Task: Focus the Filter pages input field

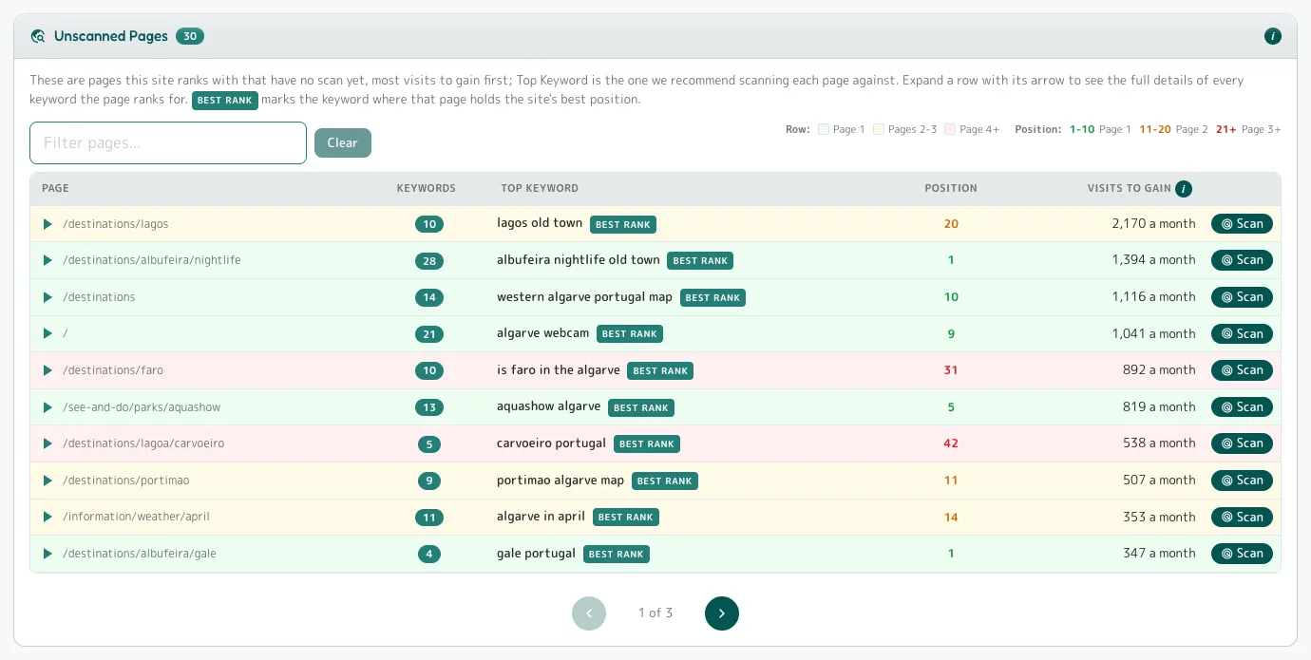Action: [x=168, y=143]
